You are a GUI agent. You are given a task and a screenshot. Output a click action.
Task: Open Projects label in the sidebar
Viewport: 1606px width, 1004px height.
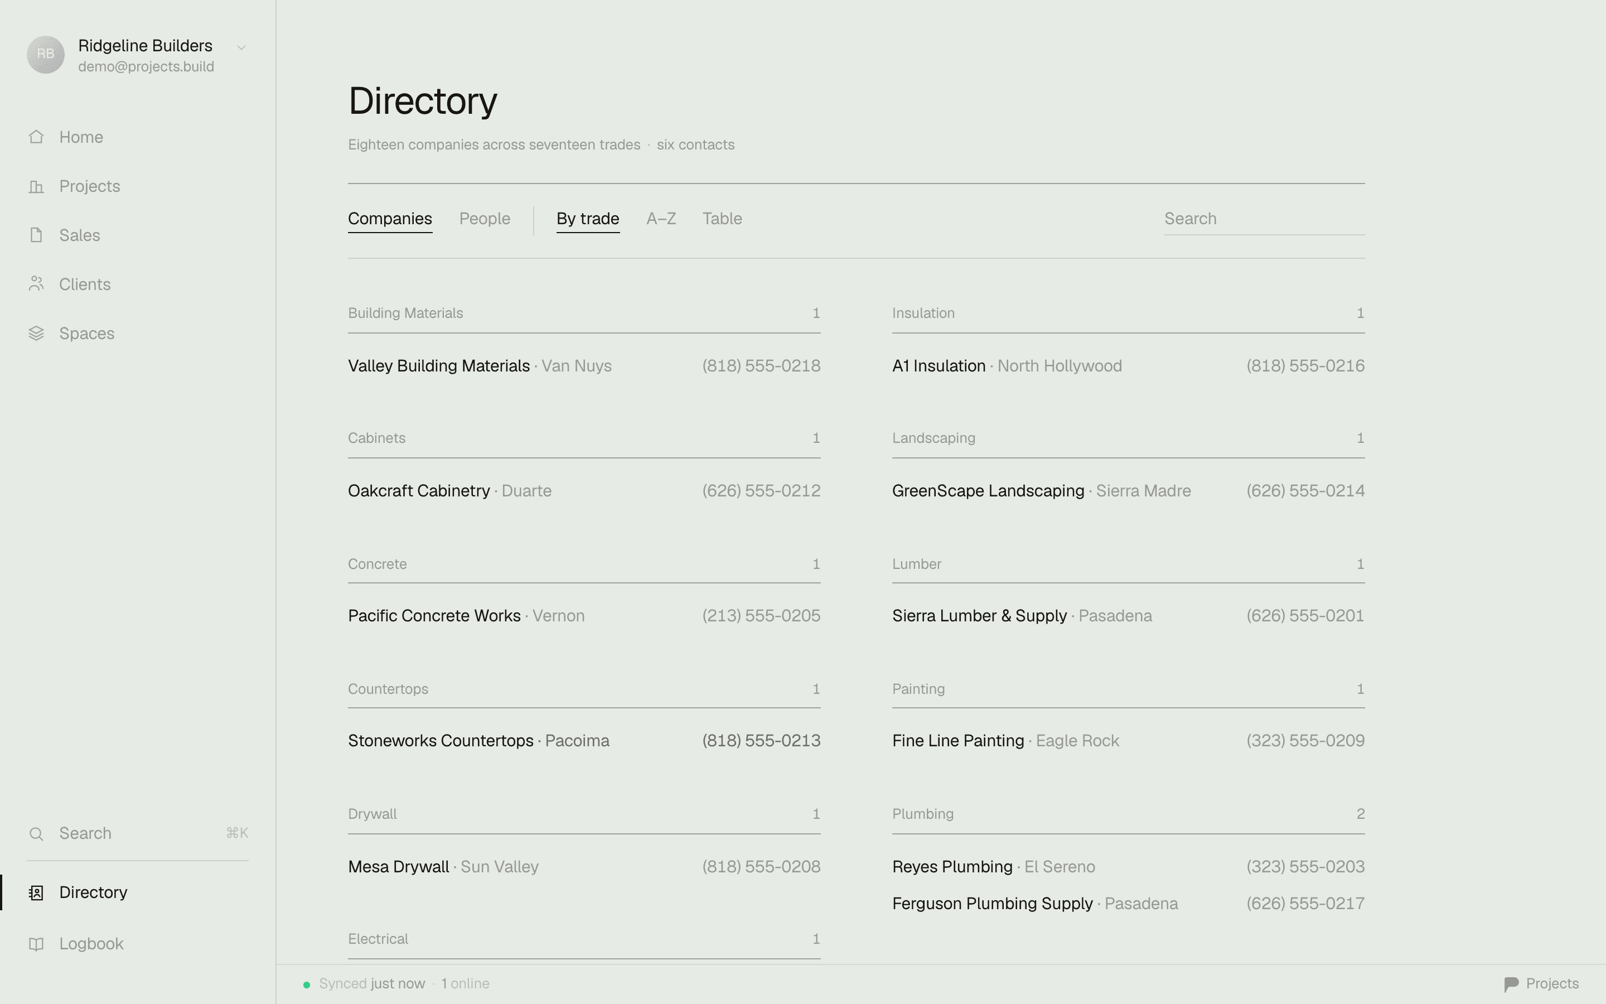click(90, 186)
